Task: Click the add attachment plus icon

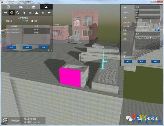Action: (x=125, y=56)
